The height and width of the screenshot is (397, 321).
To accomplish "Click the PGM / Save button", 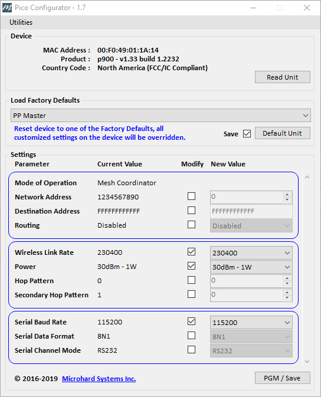I will (283, 378).
